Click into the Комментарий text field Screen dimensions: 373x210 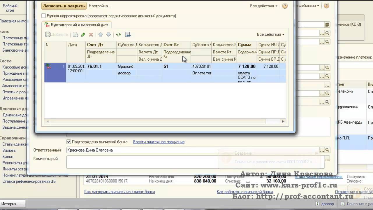click(x=195, y=162)
